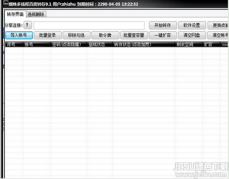Open the 违规删除 tab
229x179 pixels.
click(36, 15)
